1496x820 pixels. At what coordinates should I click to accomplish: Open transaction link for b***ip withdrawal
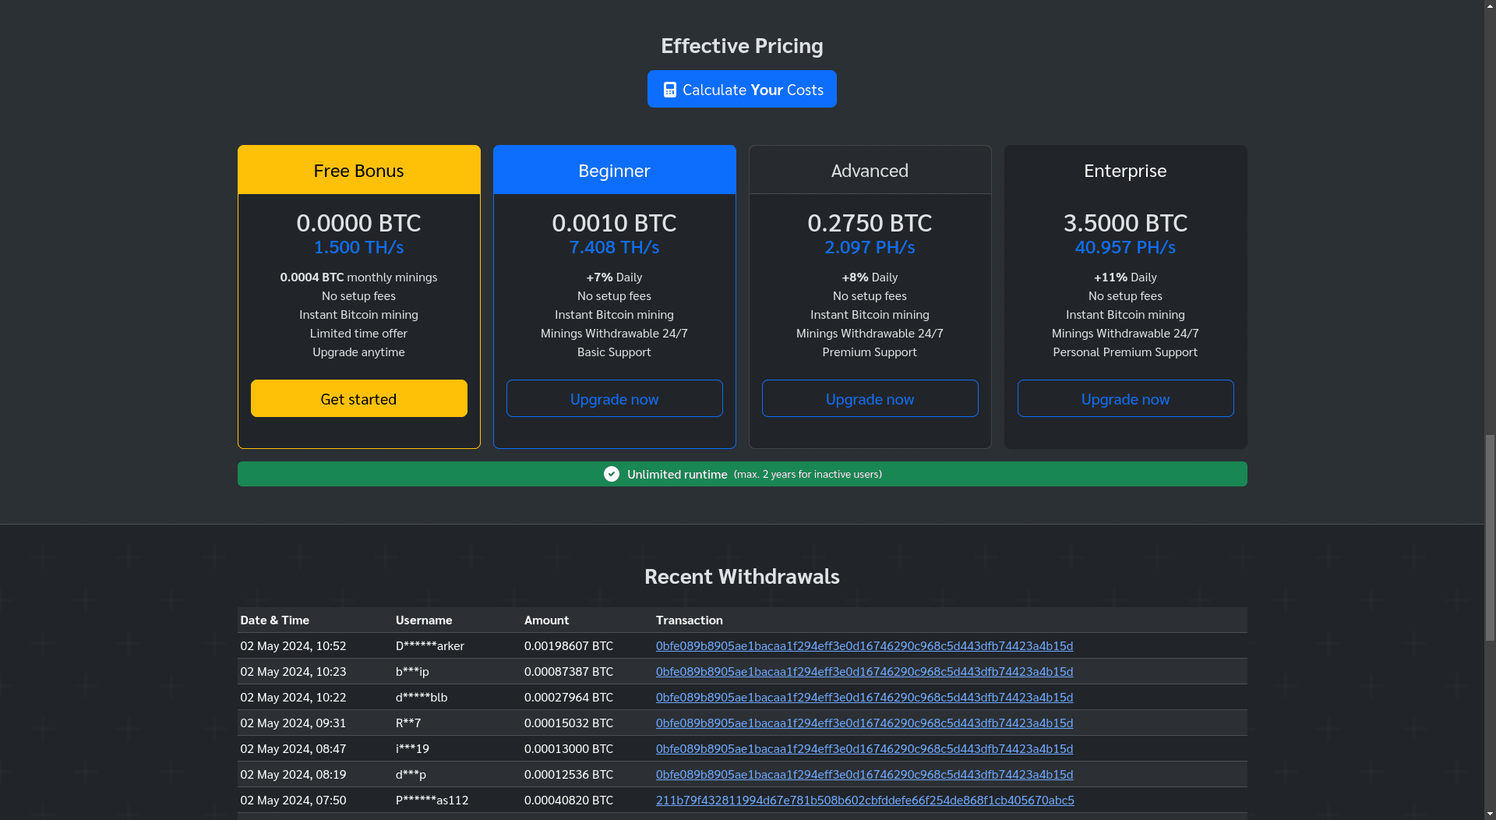[864, 671]
